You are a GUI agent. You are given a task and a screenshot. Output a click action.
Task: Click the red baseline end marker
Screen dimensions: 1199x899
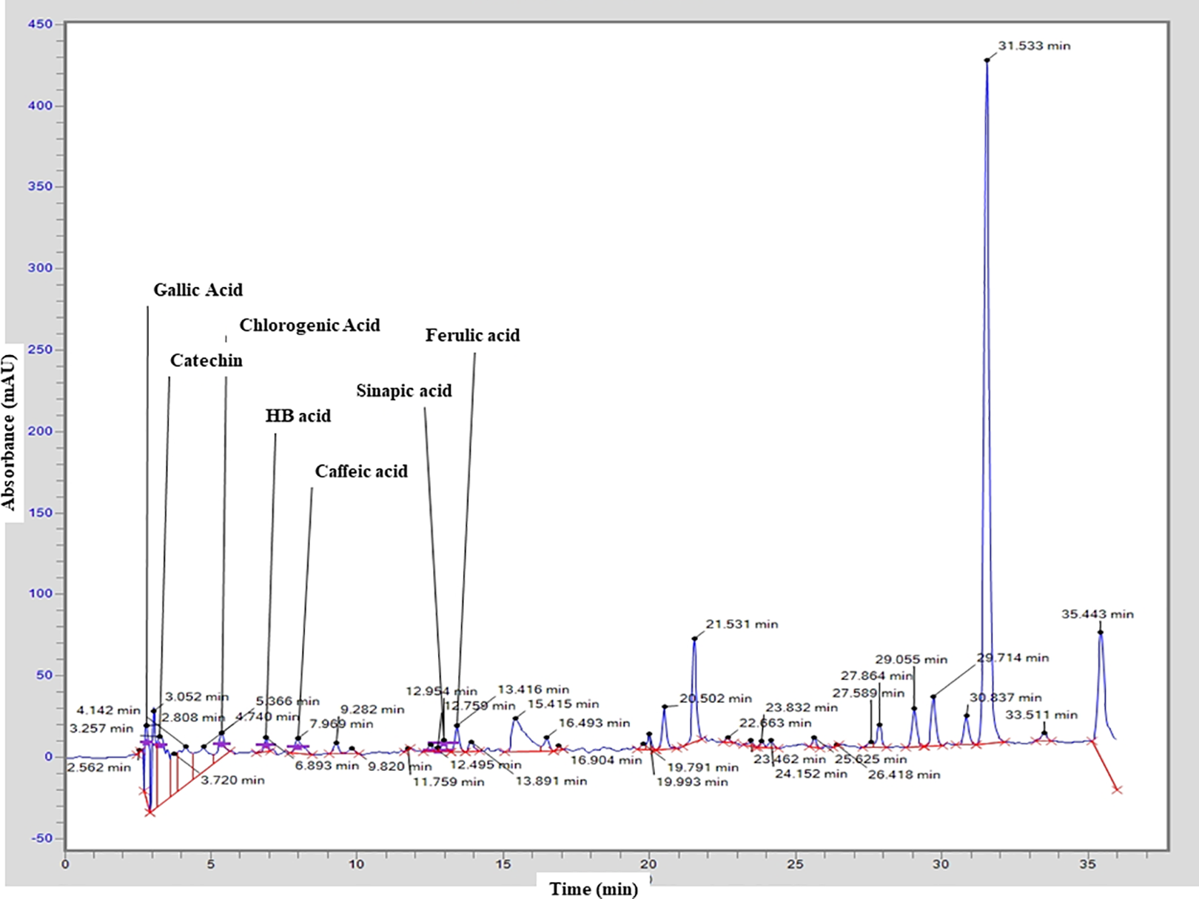pyautogui.click(x=1117, y=790)
